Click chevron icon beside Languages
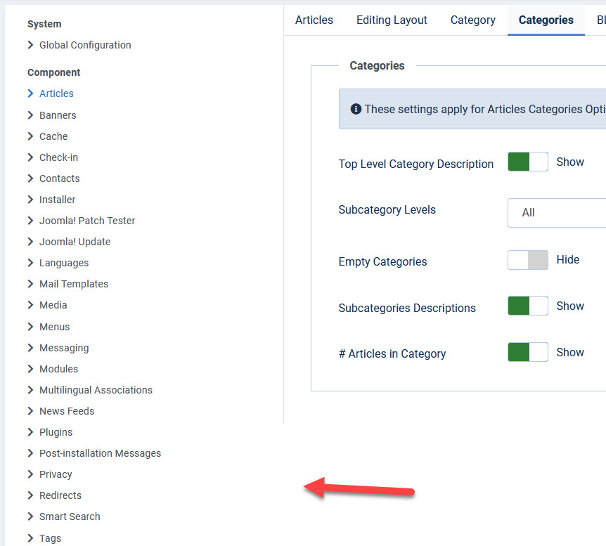606x546 pixels. pyautogui.click(x=30, y=263)
